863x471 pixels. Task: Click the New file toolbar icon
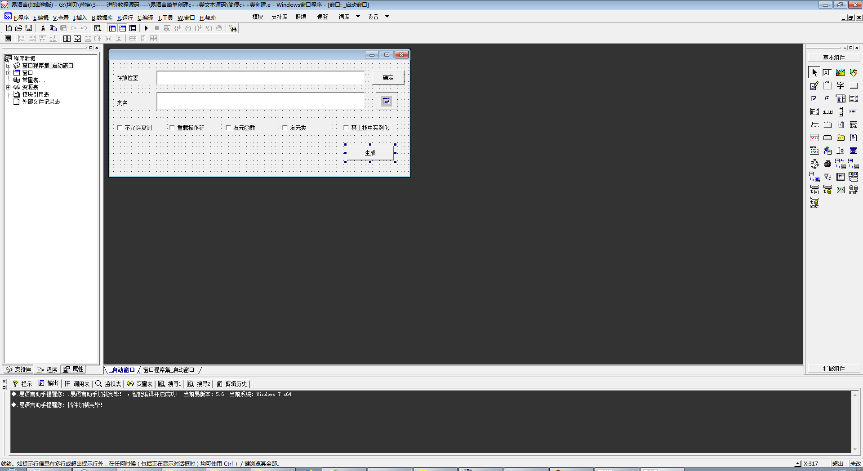click(x=9, y=28)
